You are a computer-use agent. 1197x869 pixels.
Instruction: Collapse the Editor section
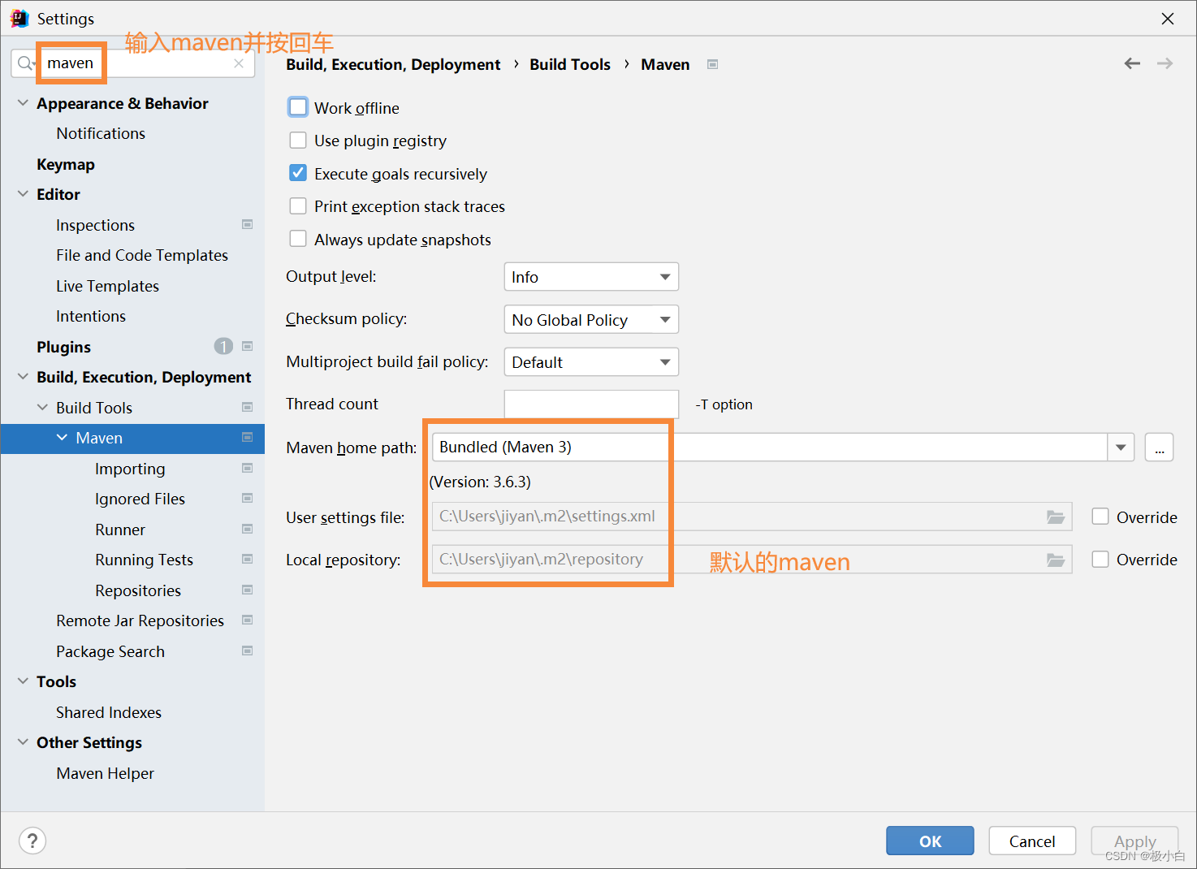pos(23,194)
